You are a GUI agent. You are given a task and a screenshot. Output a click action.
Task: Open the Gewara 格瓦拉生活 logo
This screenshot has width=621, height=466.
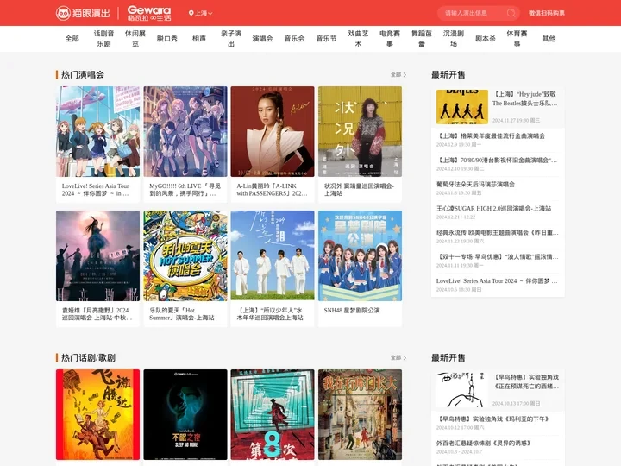(x=149, y=13)
